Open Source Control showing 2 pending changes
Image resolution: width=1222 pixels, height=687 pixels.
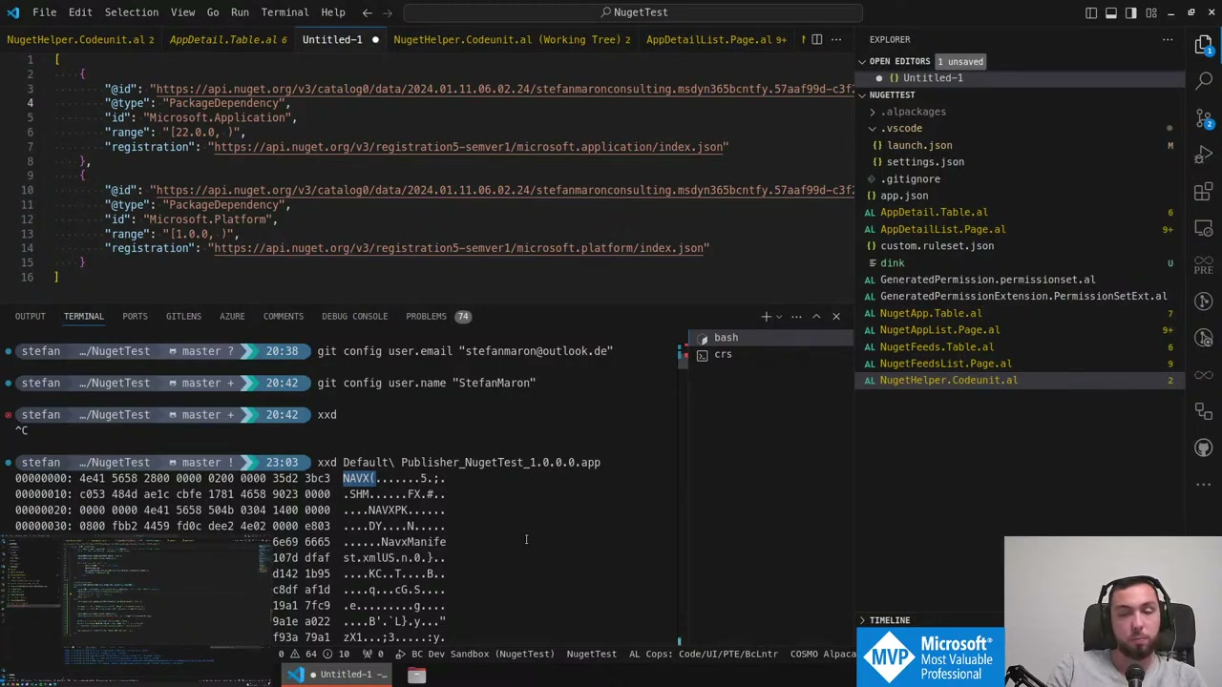[x=1203, y=118]
